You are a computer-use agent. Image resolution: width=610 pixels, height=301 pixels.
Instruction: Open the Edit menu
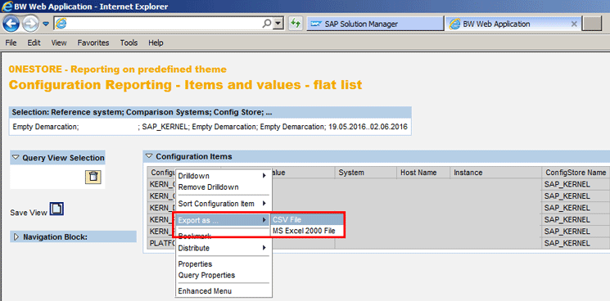[34, 43]
